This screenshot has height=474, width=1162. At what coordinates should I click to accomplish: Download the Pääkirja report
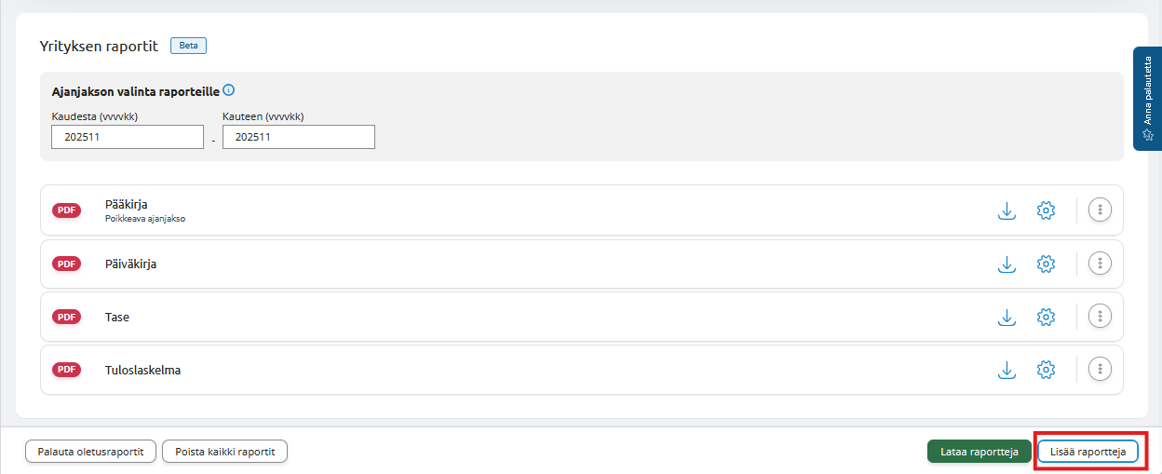pos(1007,210)
